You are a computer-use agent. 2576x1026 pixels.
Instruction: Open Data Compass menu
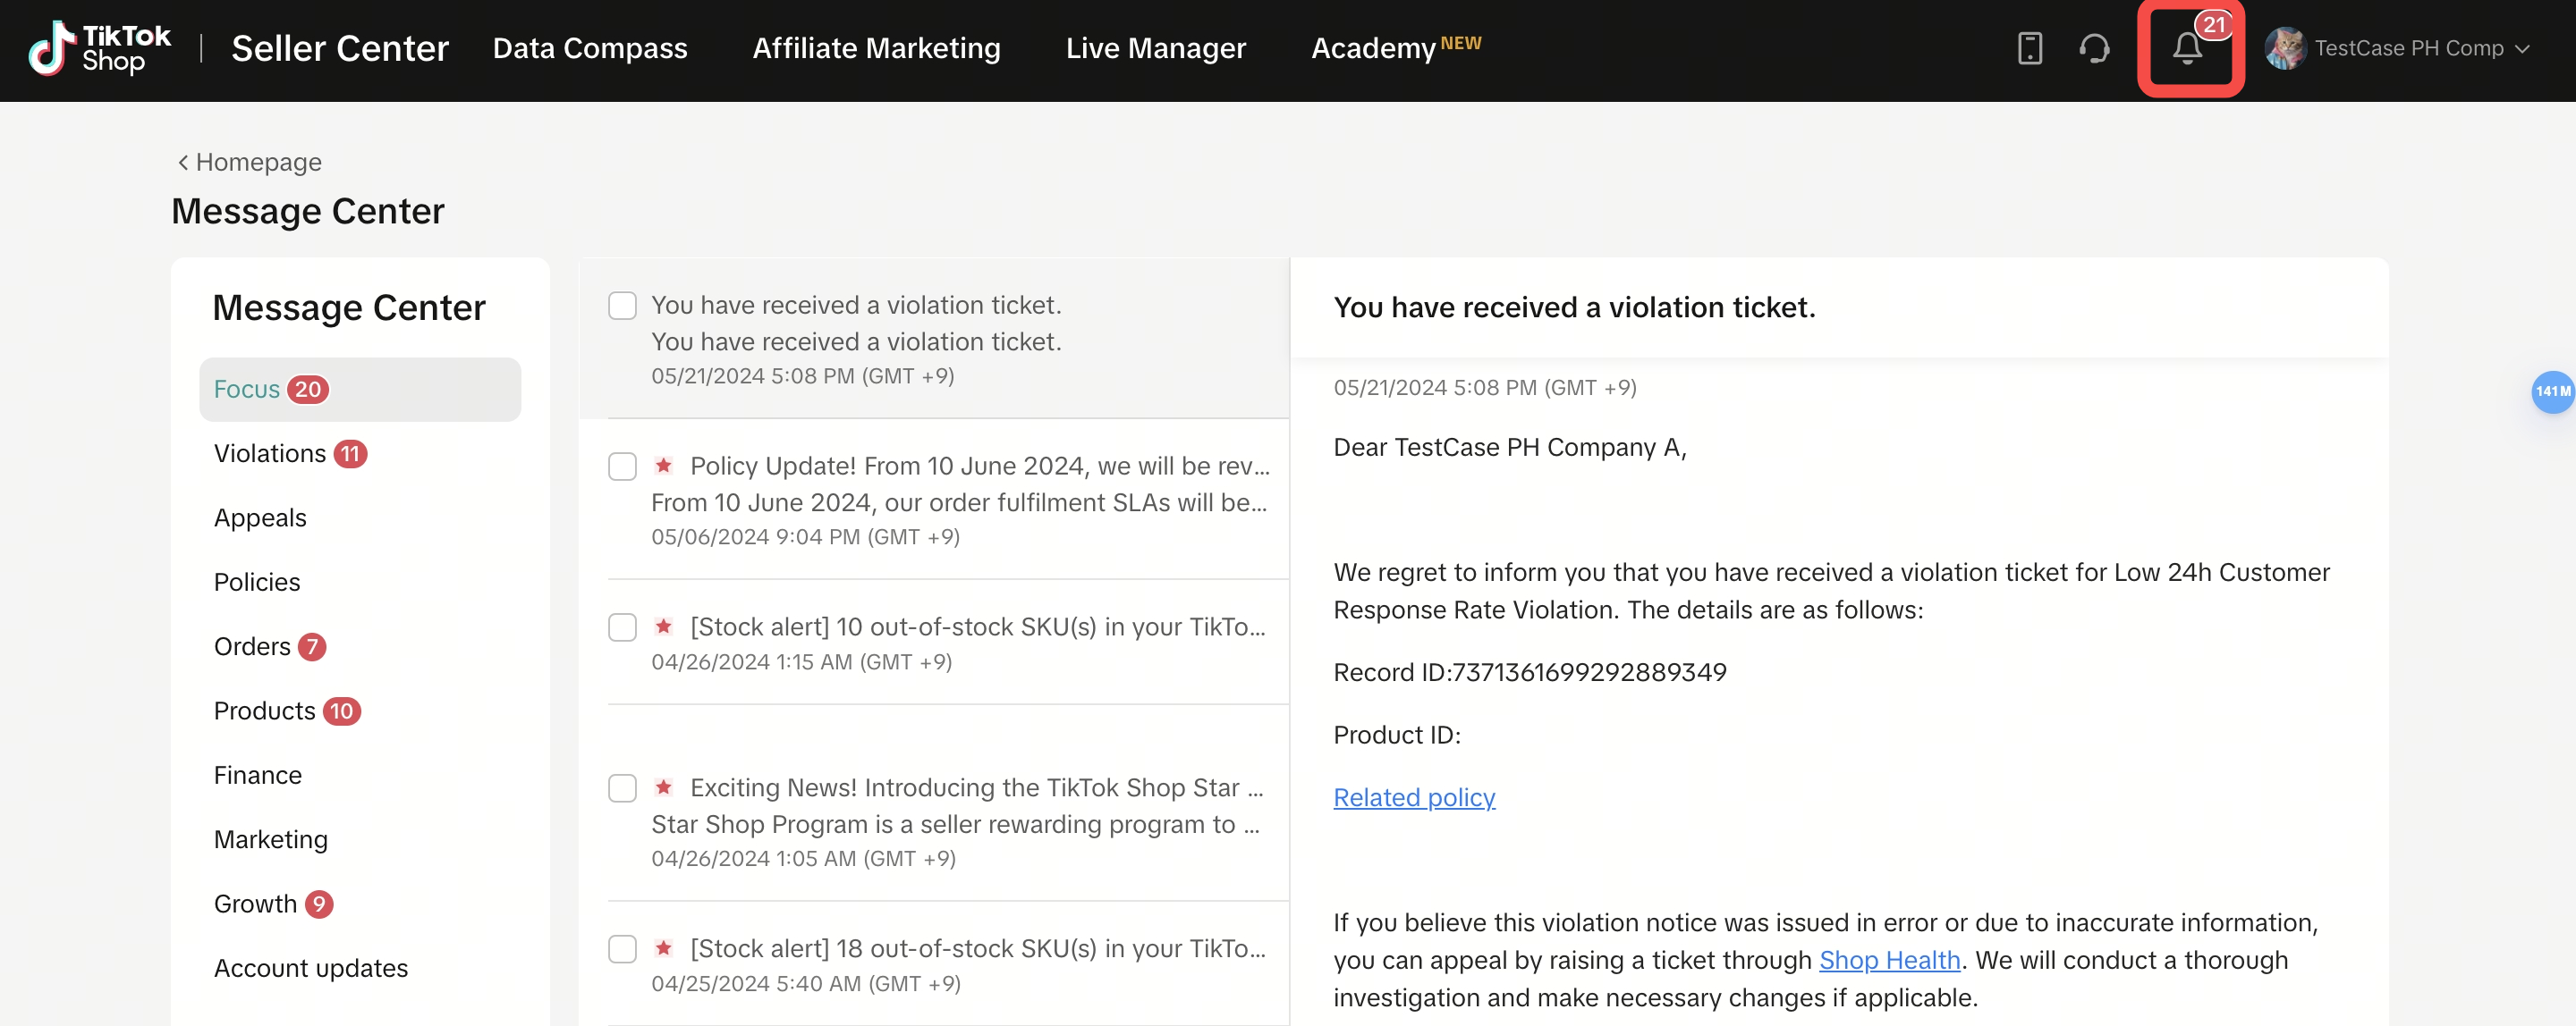click(590, 48)
